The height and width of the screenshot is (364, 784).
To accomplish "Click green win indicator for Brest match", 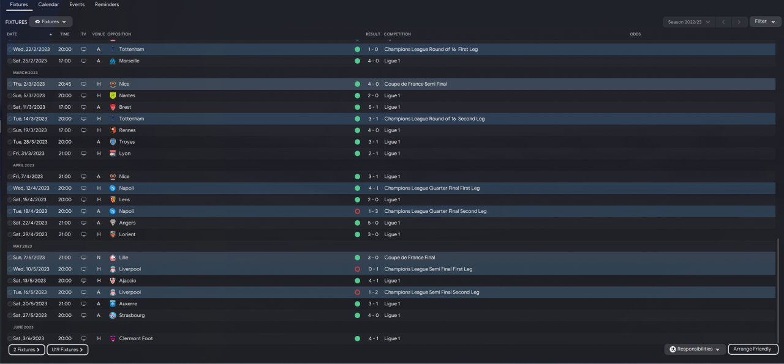I will click(357, 107).
